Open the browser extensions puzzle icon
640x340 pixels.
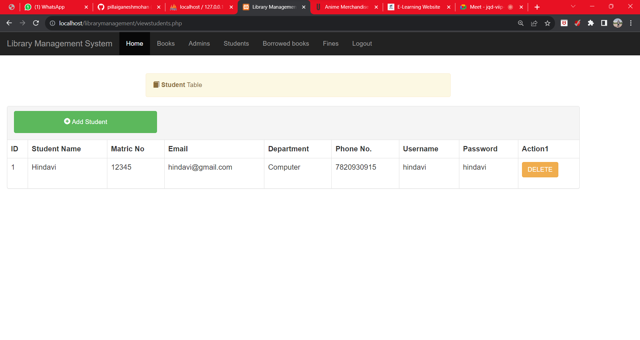pos(591,23)
